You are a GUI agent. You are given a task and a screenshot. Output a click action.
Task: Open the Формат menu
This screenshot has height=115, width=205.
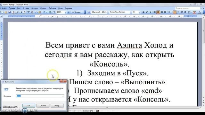tap(35, 8)
